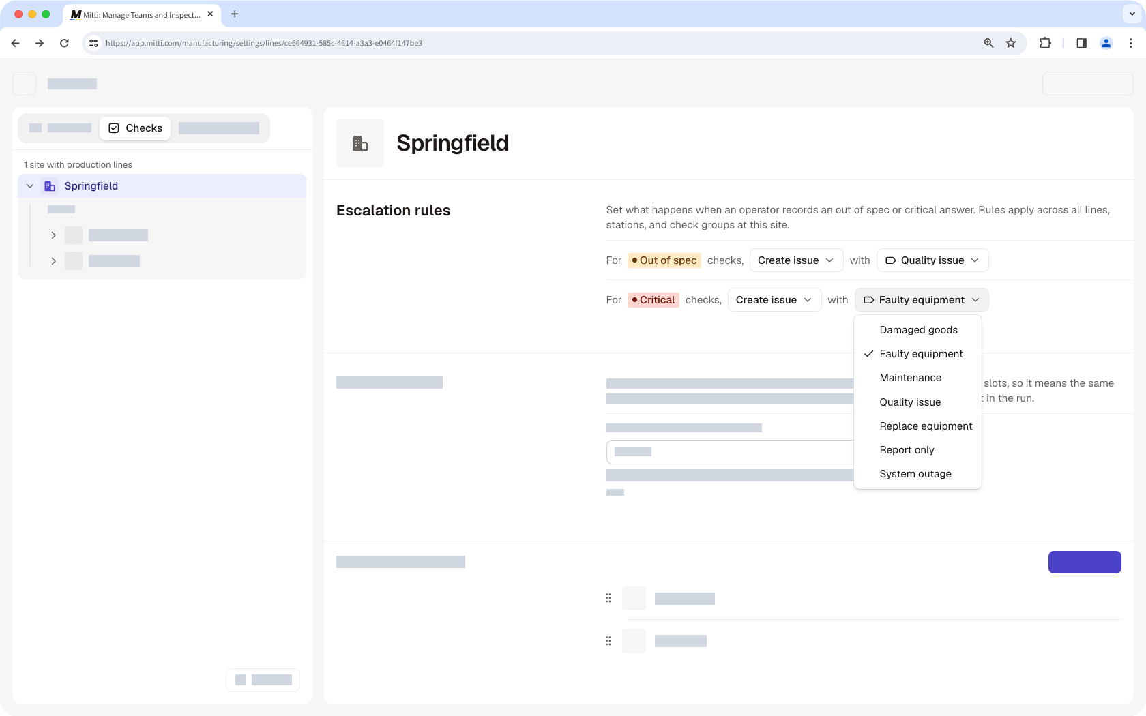This screenshot has width=1146, height=716.
Task: Click the '1 site with production lines' label
Action: coord(78,165)
